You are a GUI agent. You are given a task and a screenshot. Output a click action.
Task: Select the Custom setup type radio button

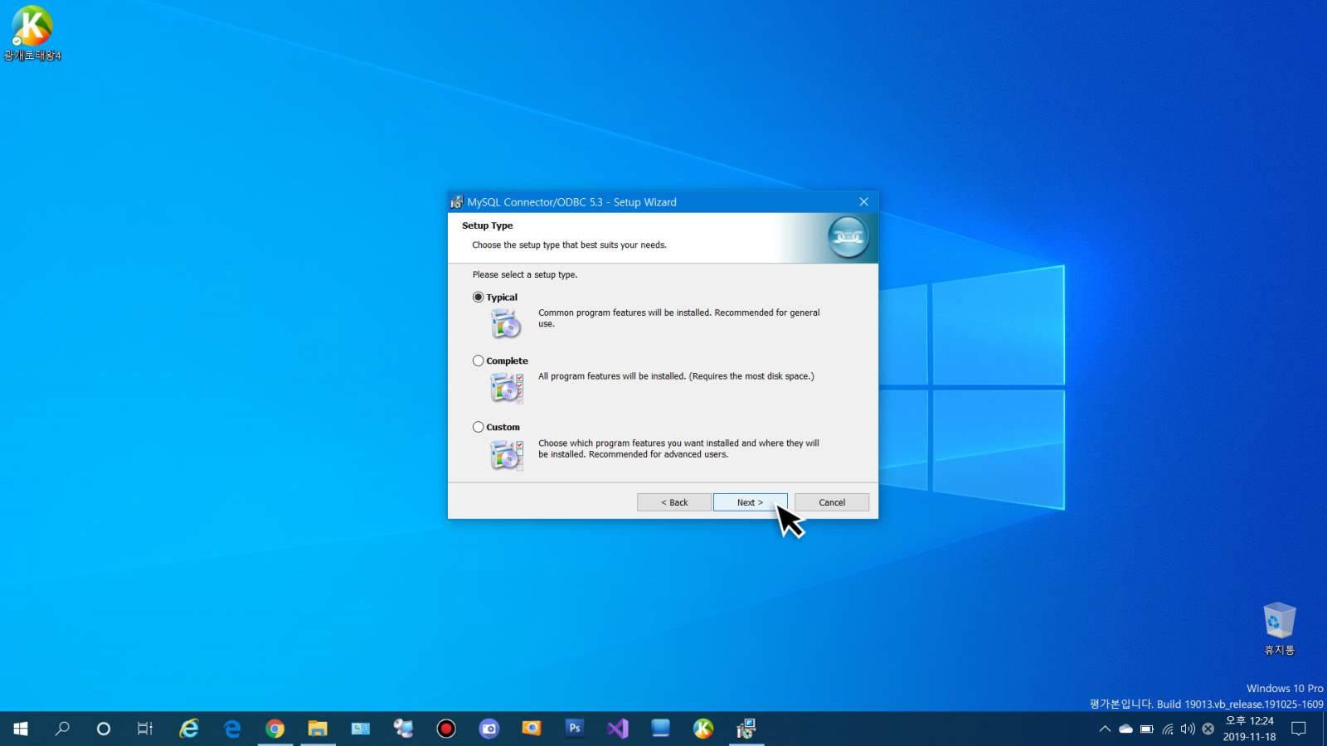point(478,427)
